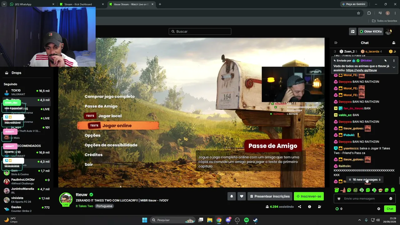Click the taskbar Pesquisar search box
This screenshot has height=225, width=400.
coord(173,220)
